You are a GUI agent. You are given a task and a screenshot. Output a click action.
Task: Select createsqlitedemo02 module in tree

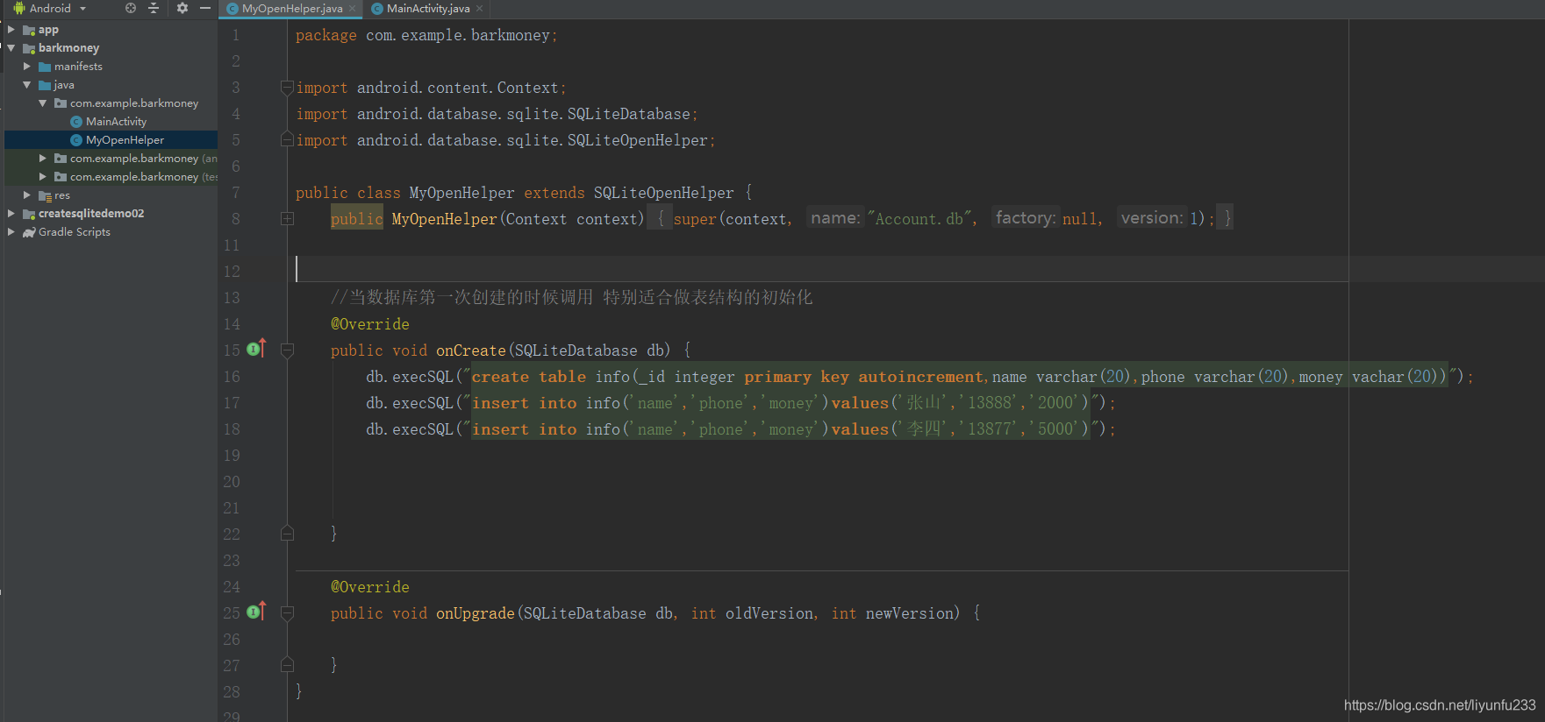click(91, 214)
